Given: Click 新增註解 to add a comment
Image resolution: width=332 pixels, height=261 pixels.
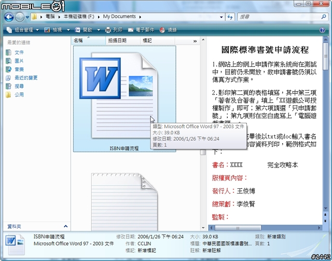Looking at the screenshot, I should (x=211, y=251).
